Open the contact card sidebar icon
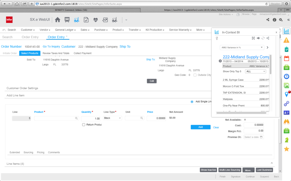 286,113
